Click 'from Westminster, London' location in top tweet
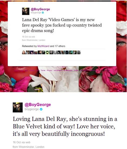The width and height of the screenshot is (127, 149). pyautogui.click(x=34, y=40)
